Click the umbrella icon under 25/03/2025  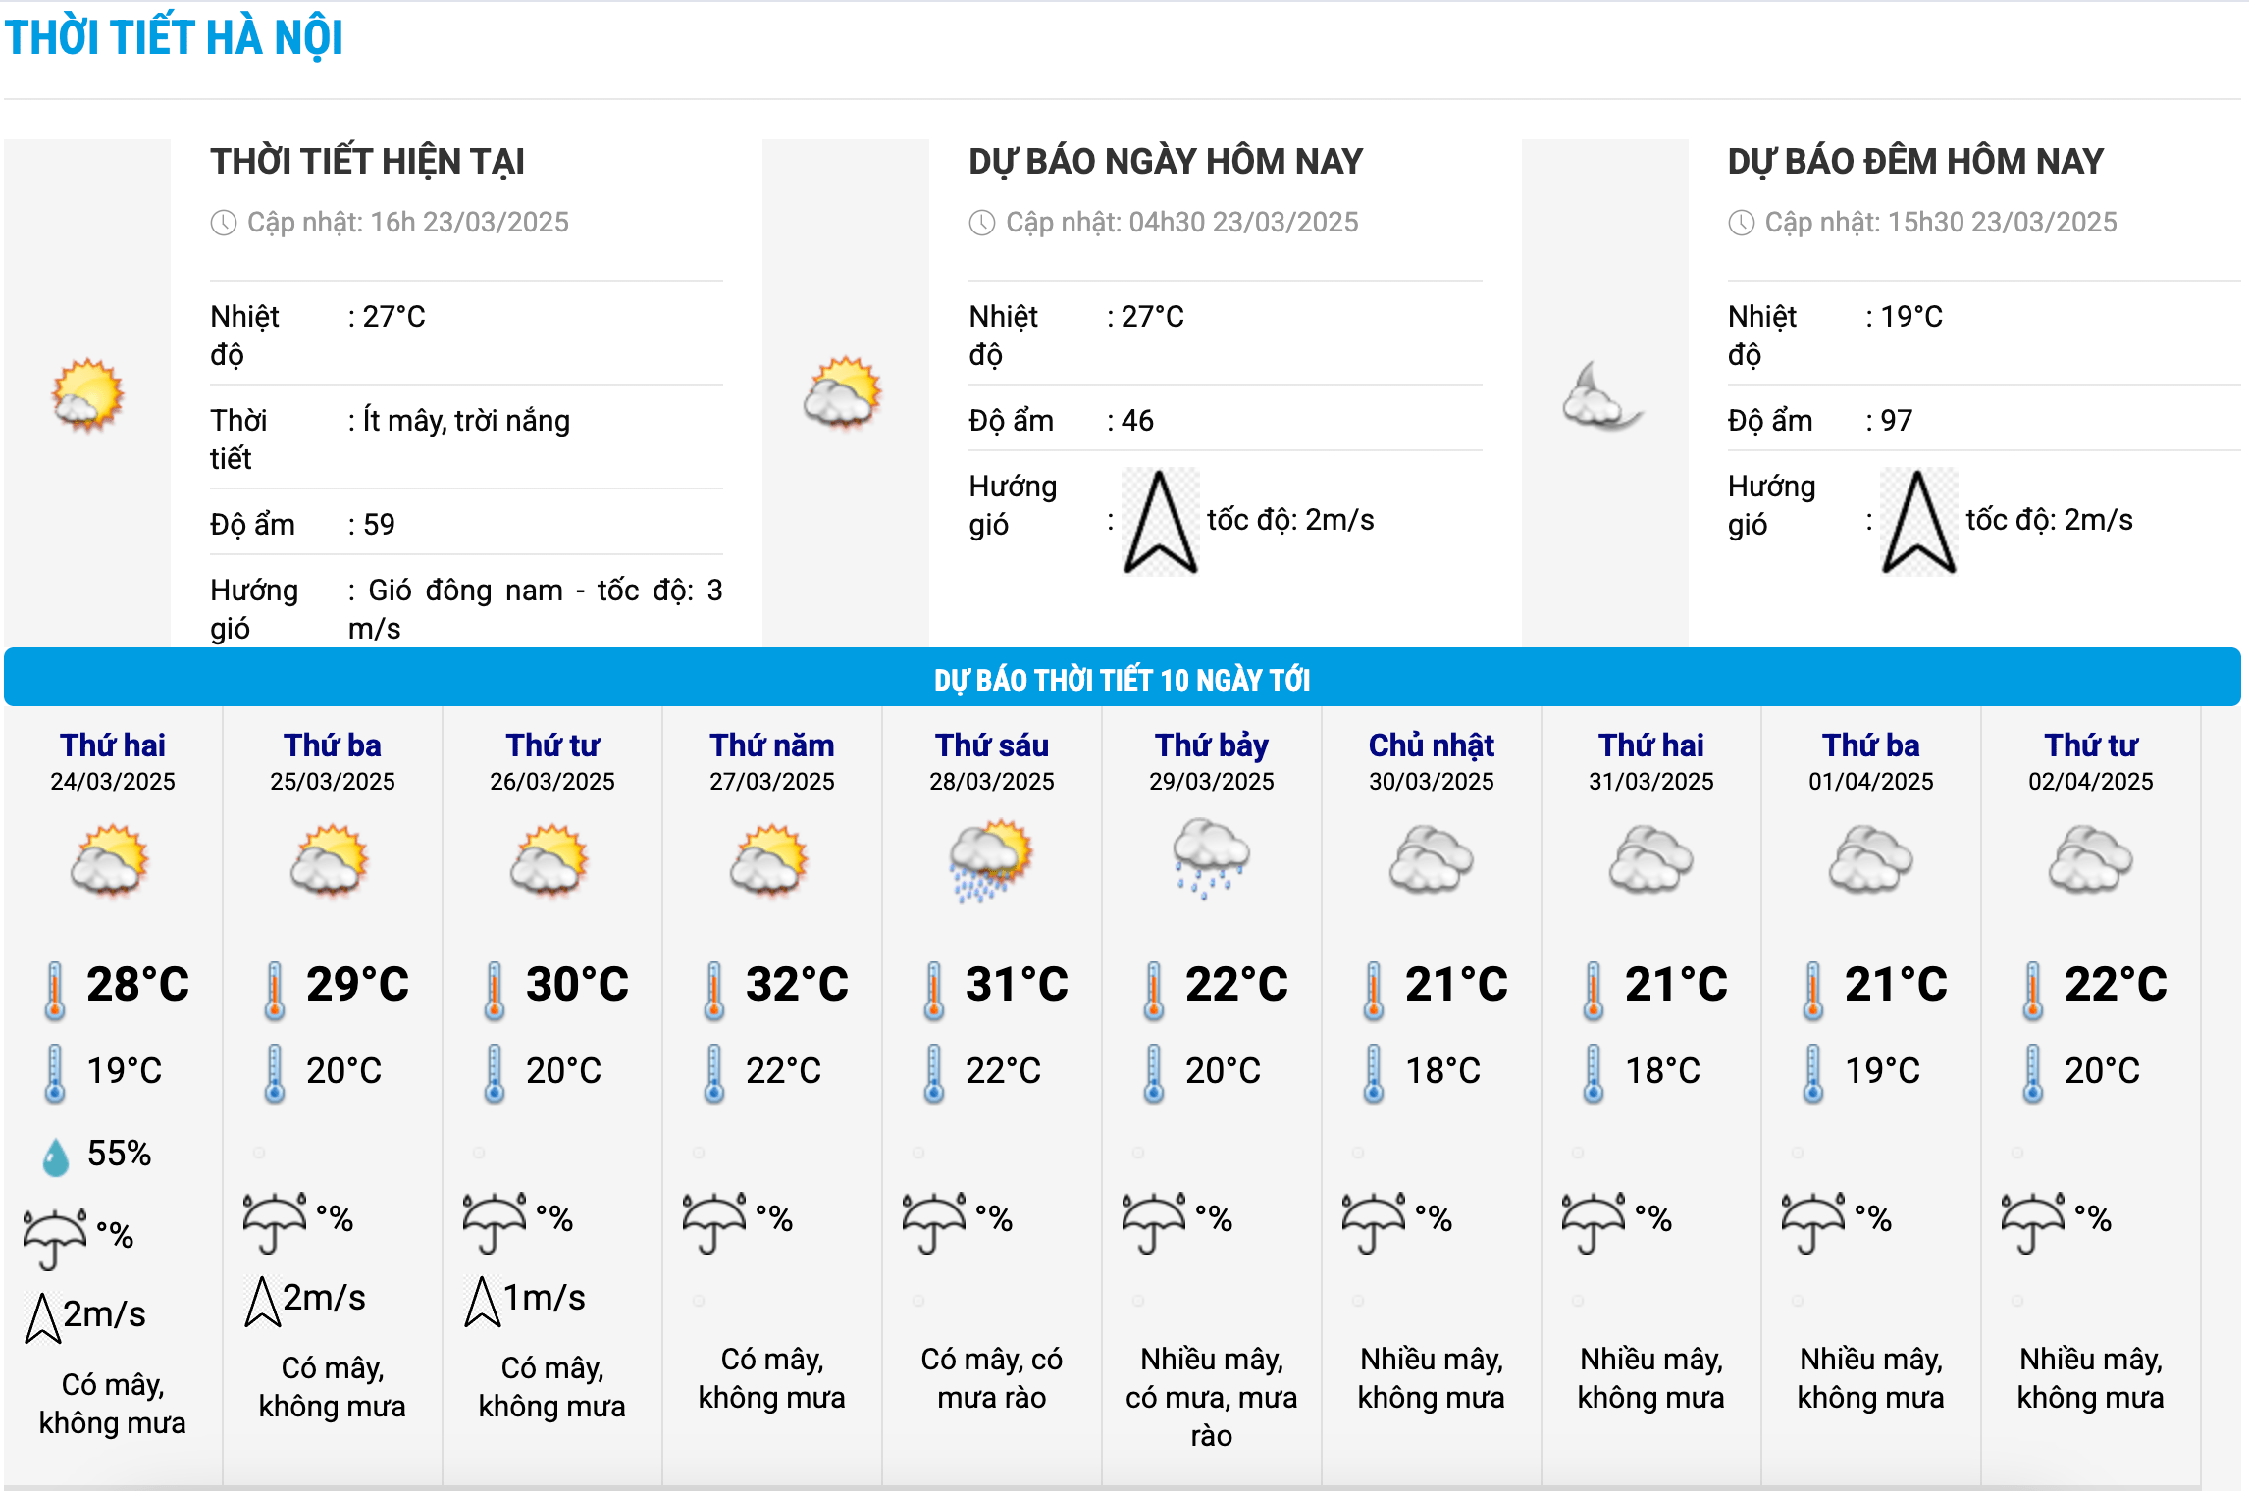(x=275, y=1221)
